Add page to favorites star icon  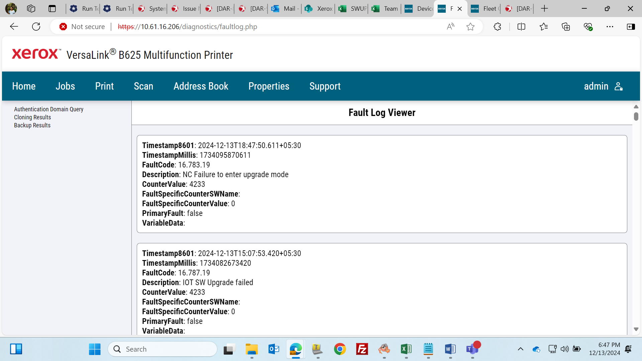470,27
